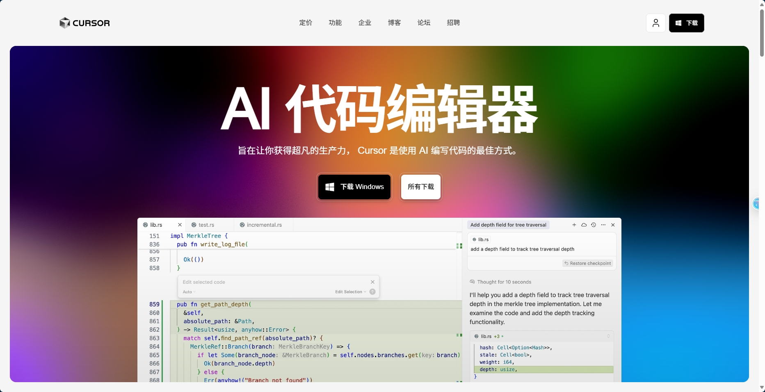This screenshot has width=765, height=392.
Task: Close the lib.rs tab
Action: click(x=180, y=225)
